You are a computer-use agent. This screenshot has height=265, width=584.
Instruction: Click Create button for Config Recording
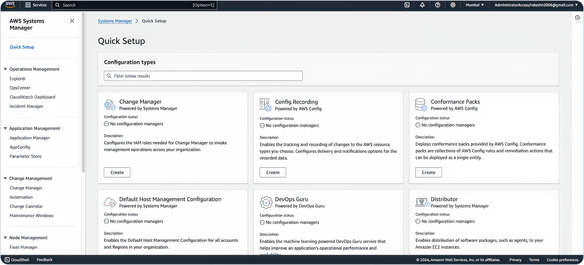coord(273,172)
